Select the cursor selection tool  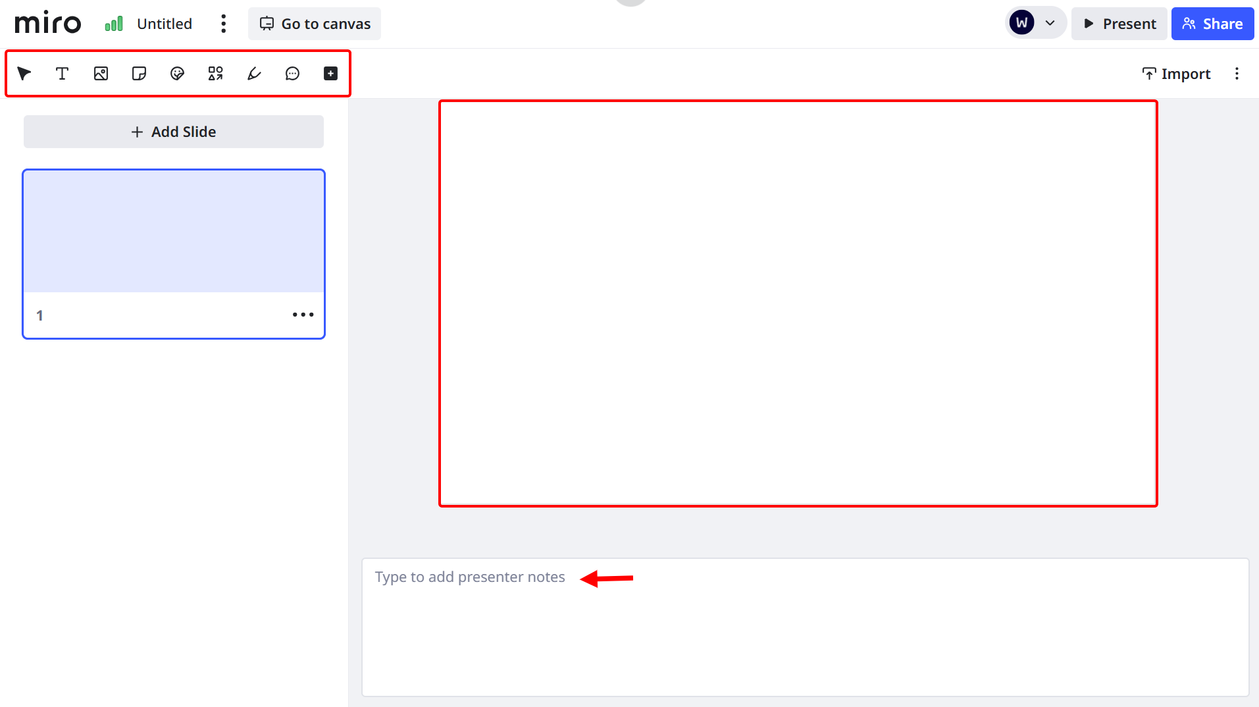point(24,73)
